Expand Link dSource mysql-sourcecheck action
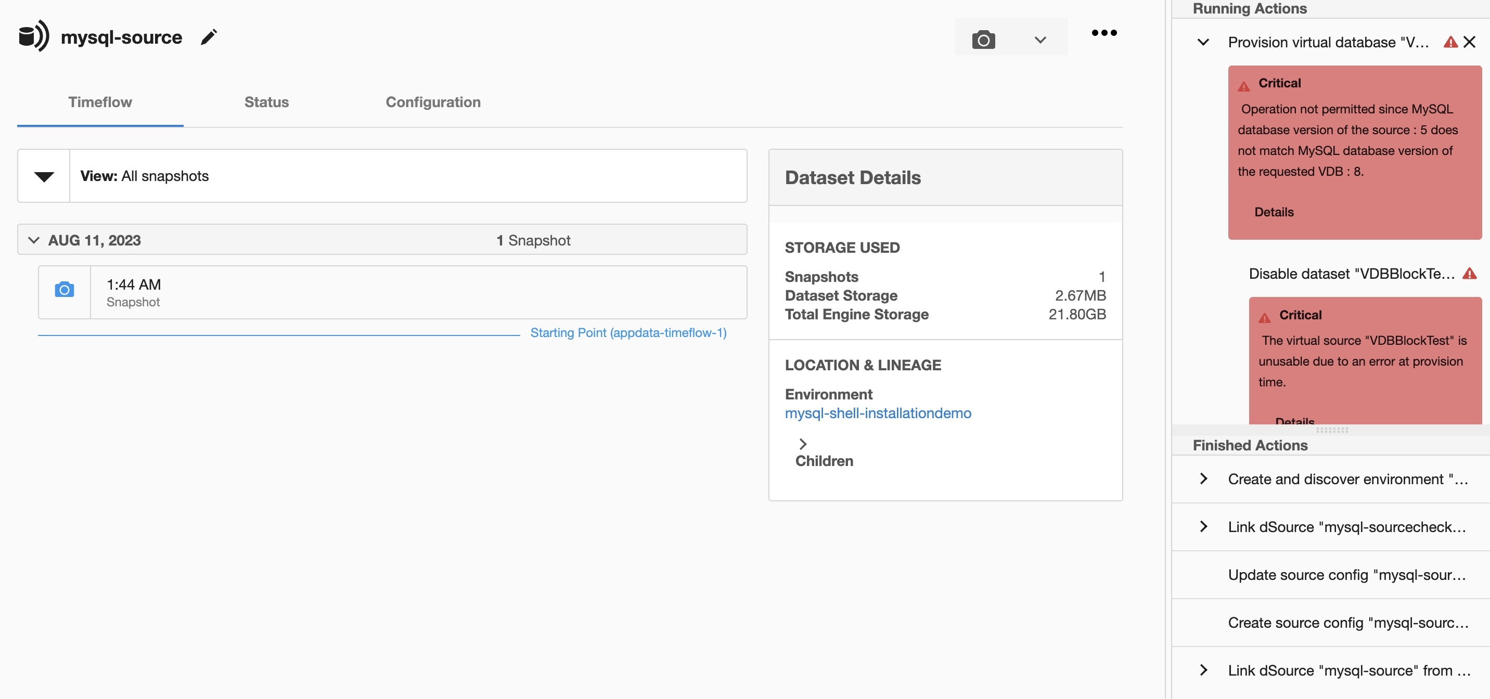Image resolution: width=1490 pixels, height=699 pixels. point(1203,527)
